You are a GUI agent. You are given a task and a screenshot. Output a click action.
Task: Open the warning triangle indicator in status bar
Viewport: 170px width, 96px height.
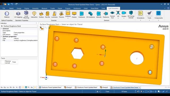point(97,91)
